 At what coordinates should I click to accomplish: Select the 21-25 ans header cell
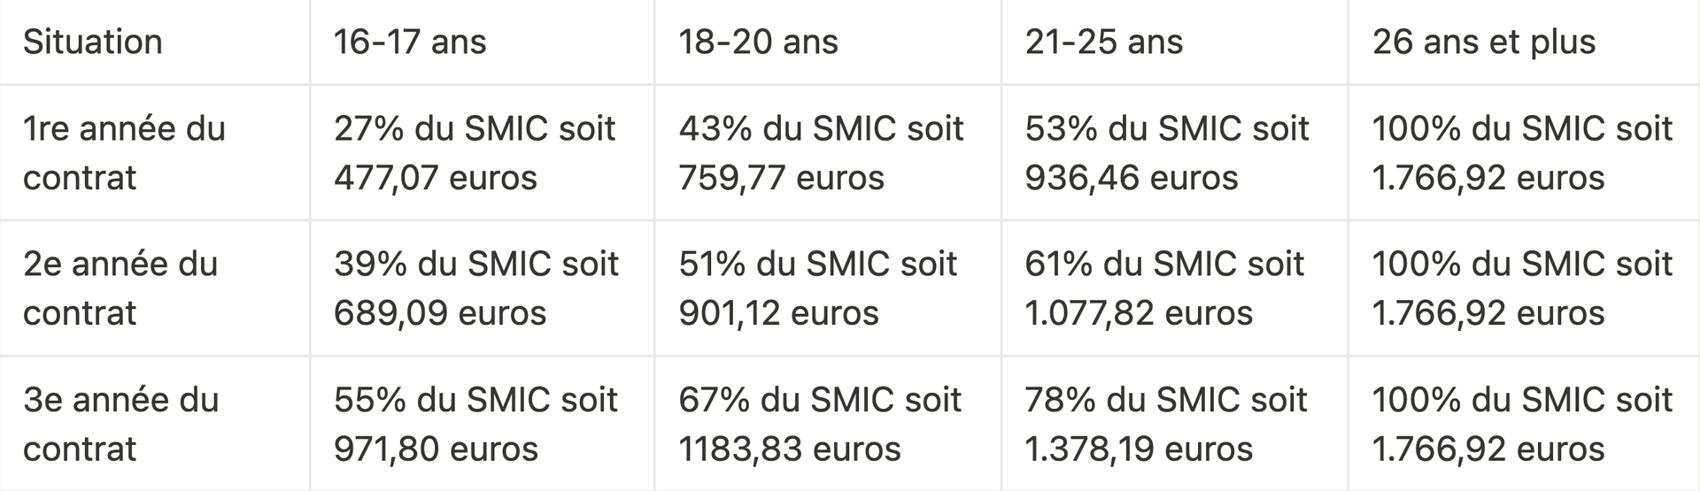pos(1103,42)
